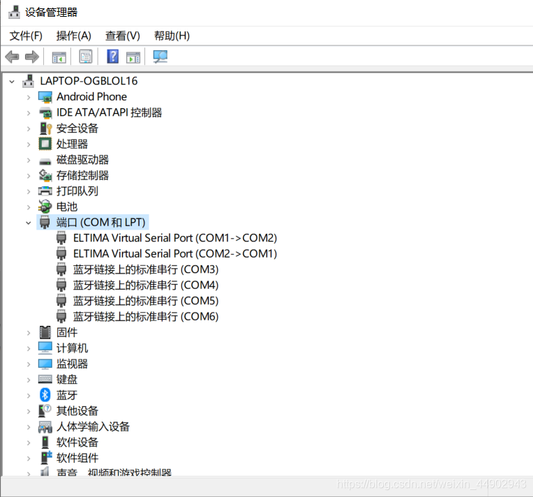
Task: Expand the 蓝牙 node
Action: click(29, 396)
